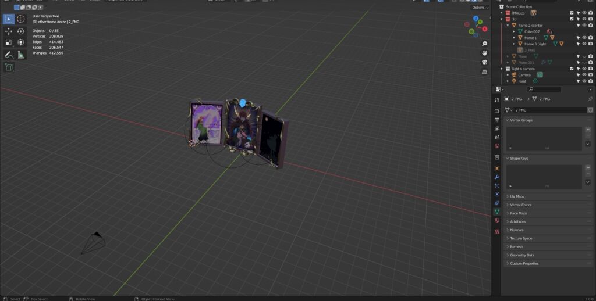Screen dimensions: 596x301
Task: Hide frame 1 using its eye icon
Action: [584, 38]
